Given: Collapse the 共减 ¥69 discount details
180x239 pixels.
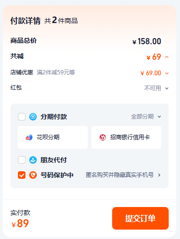Looking at the screenshot, I should tap(167, 57).
